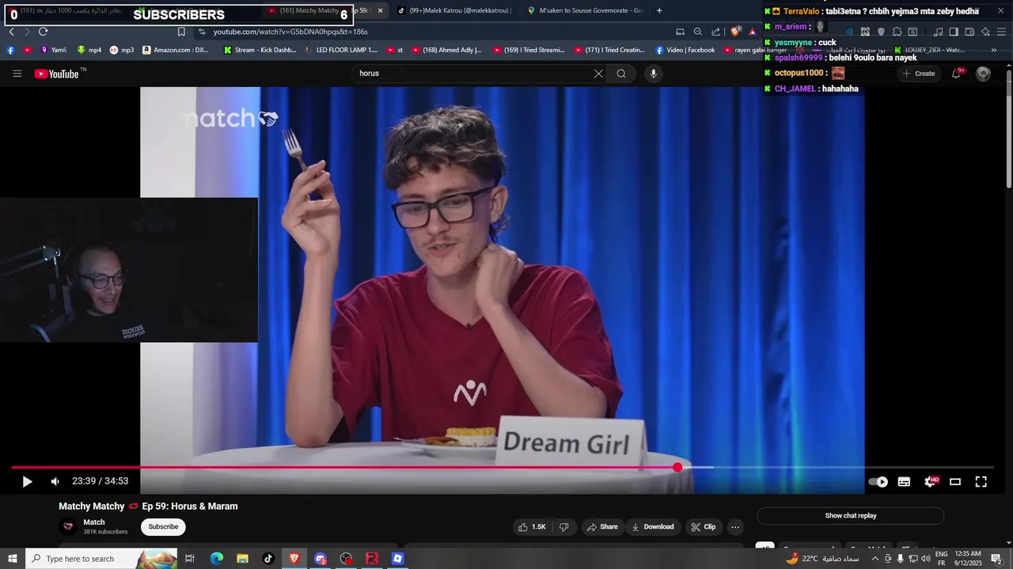This screenshot has width=1013, height=569.
Task: Share this video
Action: (x=601, y=527)
